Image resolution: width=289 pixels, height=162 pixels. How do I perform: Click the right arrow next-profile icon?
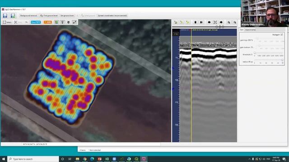[221, 22]
